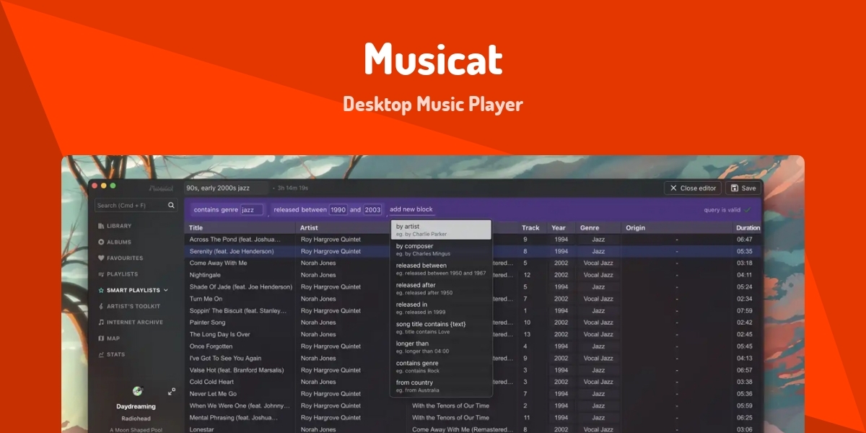Click the Favourites heart icon
866x433 pixels.
click(101, 258)
